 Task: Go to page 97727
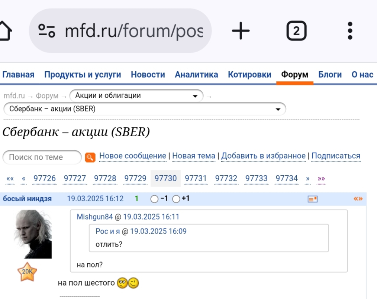coord(75,178)
